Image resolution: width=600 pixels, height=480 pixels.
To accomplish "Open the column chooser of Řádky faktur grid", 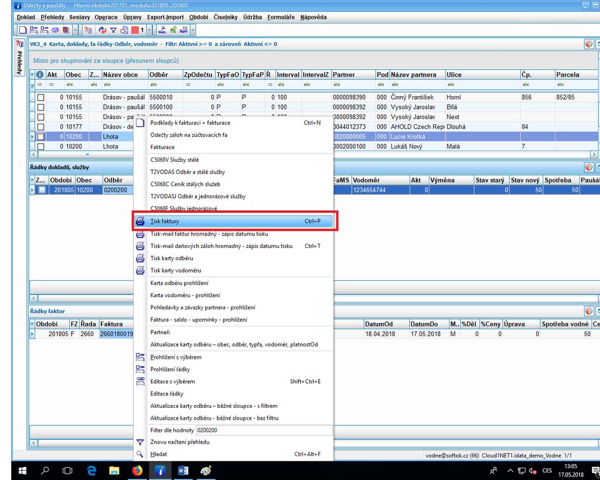I will pos(32,324).
